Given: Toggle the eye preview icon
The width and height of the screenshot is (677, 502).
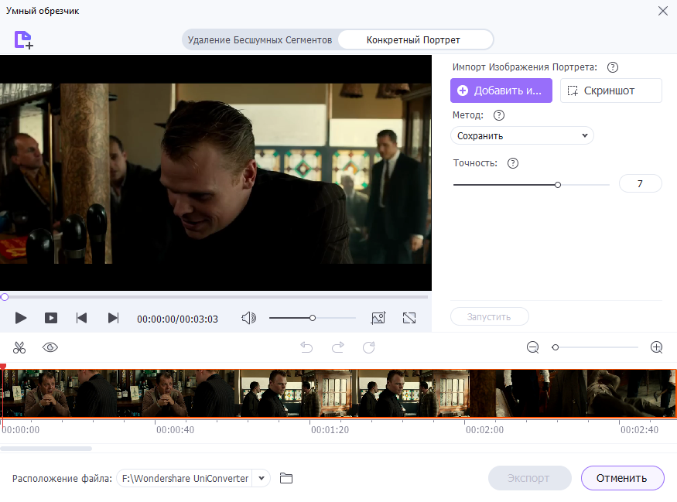Looking at the screenshot, I should (50, 347).
